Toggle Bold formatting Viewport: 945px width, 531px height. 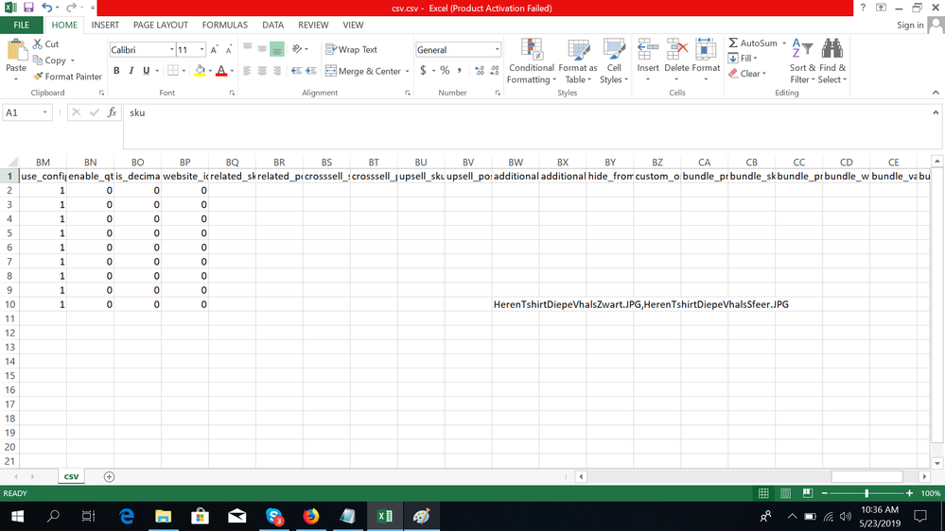coord(116,71)
